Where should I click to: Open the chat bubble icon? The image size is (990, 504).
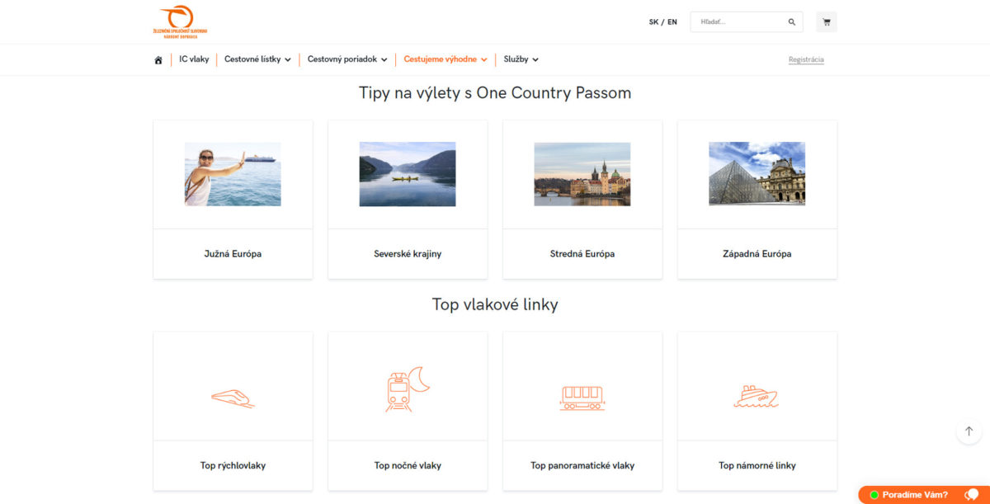pos(972,494)
